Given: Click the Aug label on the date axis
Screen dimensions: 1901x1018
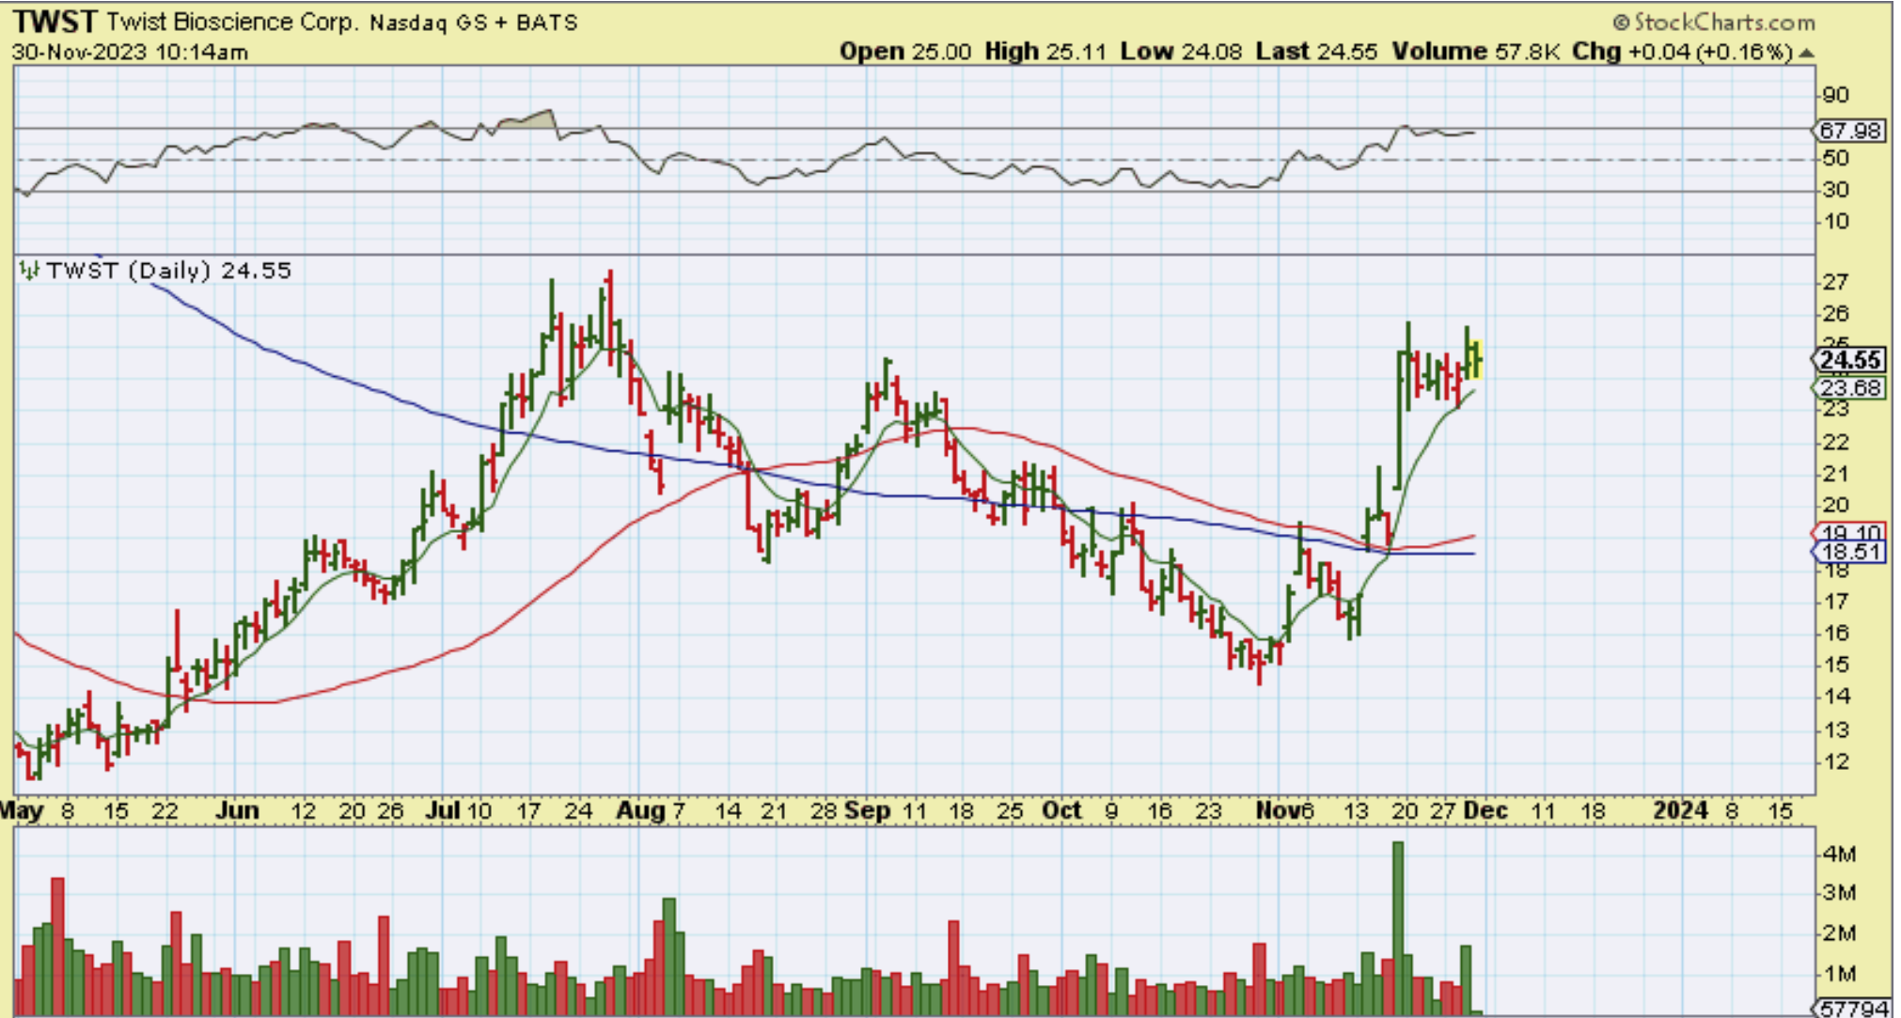Looking at the screenshot, I should point(640,810).
